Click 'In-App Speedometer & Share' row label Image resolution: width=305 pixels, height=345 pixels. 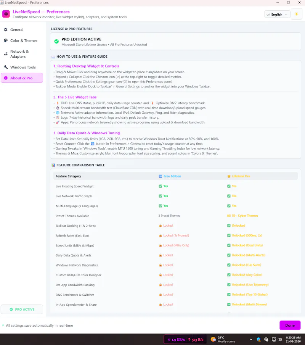(76, 305)
